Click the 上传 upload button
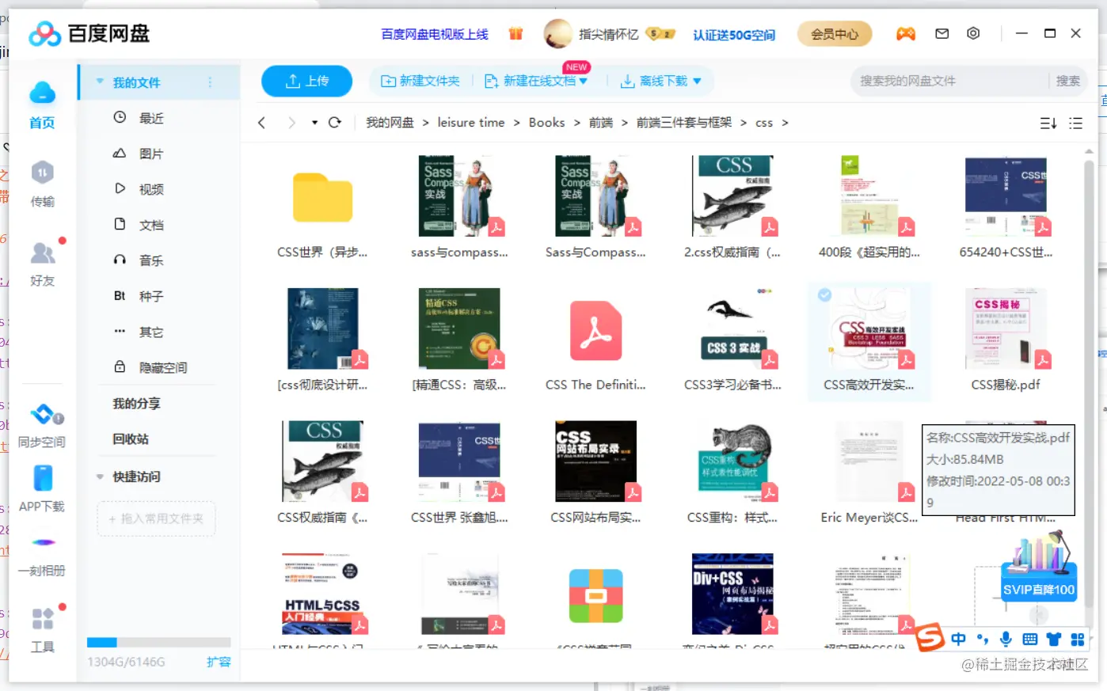The height and width of the screenshot is (691, 1107). 307,81
